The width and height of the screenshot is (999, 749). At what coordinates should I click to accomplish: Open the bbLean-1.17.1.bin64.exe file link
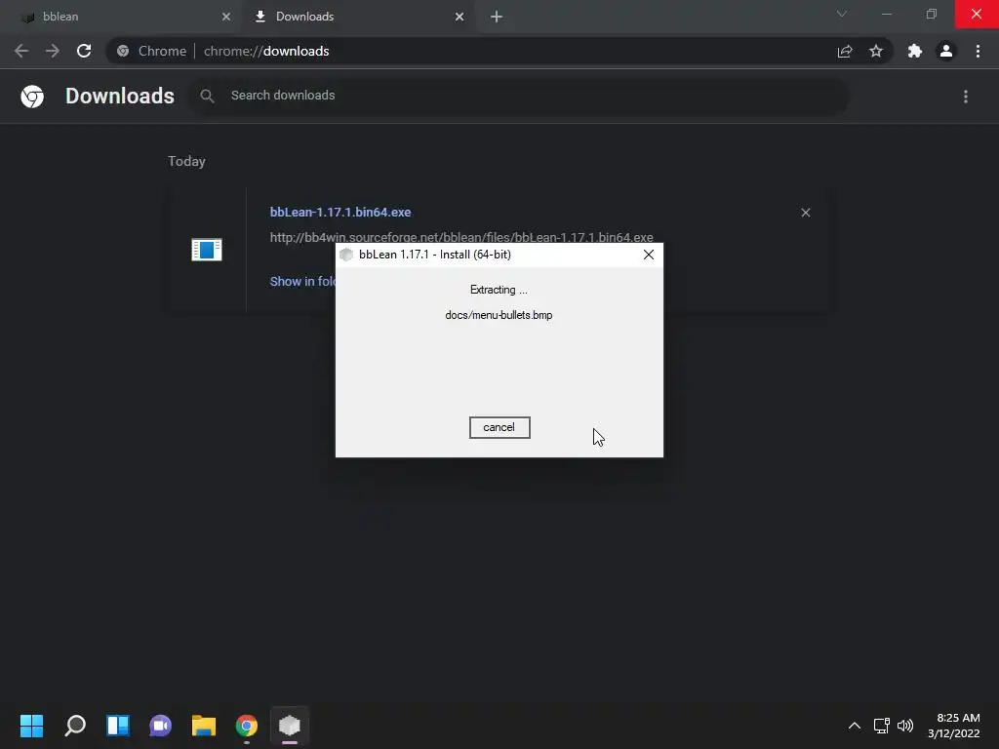pos(340,212)
